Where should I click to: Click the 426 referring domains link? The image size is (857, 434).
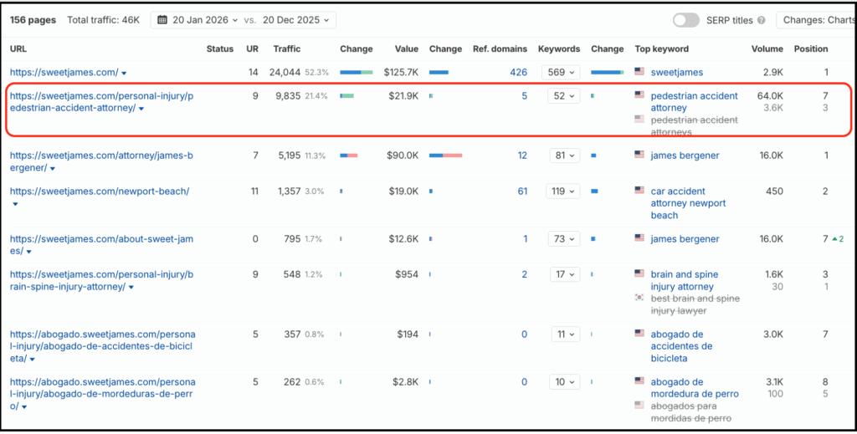tap(519, 72)
